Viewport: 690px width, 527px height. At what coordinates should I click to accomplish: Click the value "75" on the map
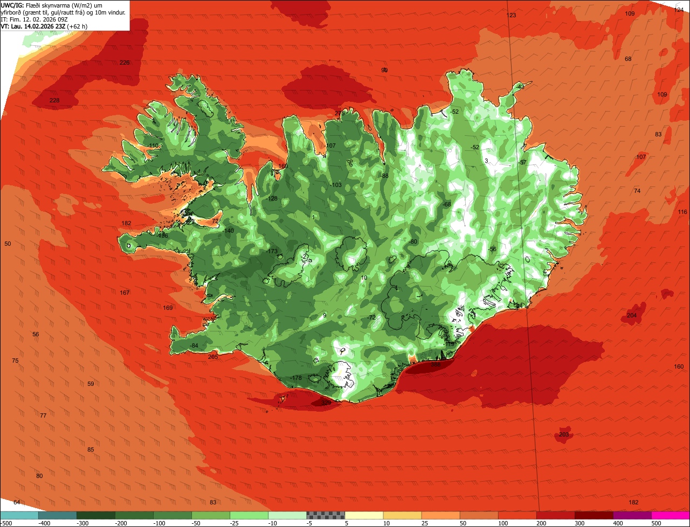15,360
